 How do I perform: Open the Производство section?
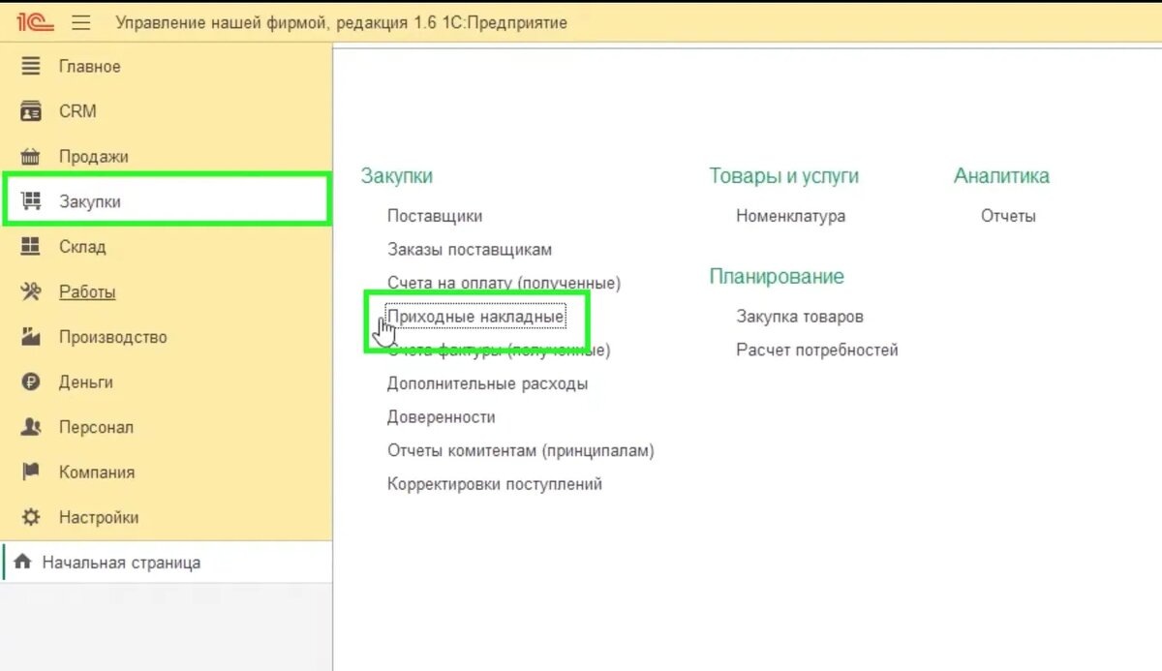[x=113, y=337]
